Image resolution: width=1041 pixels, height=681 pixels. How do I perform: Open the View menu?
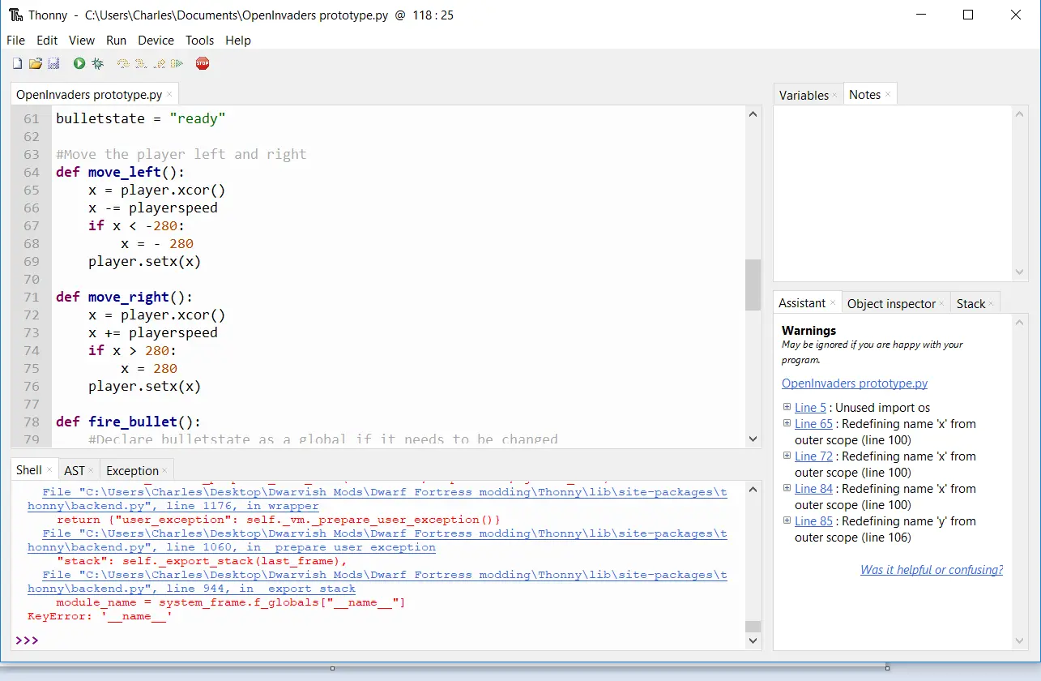82,40
